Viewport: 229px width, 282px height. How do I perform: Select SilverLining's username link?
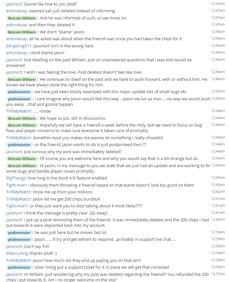(17, 253)
